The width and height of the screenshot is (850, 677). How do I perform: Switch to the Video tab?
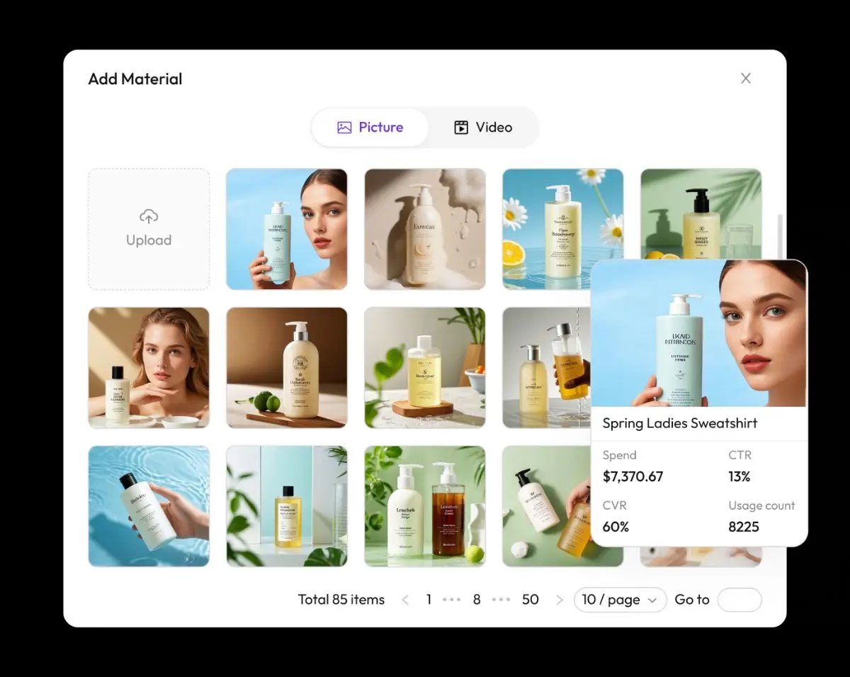coord(483,128)
